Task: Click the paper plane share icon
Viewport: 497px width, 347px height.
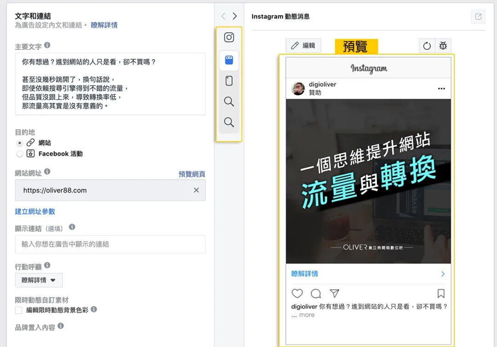Action: tap(335, 294)
